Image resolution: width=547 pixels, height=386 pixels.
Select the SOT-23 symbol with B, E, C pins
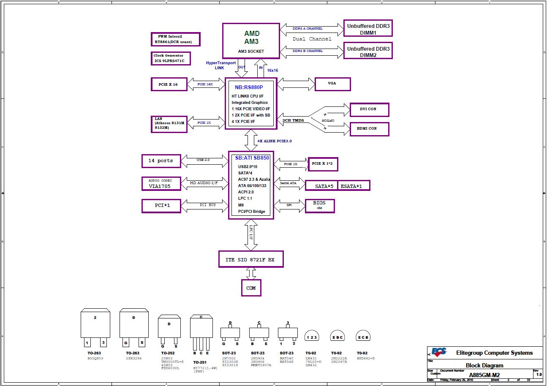(x=259, y=334)
